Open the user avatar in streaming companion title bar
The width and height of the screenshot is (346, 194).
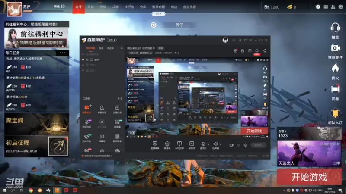coord(225,40)
